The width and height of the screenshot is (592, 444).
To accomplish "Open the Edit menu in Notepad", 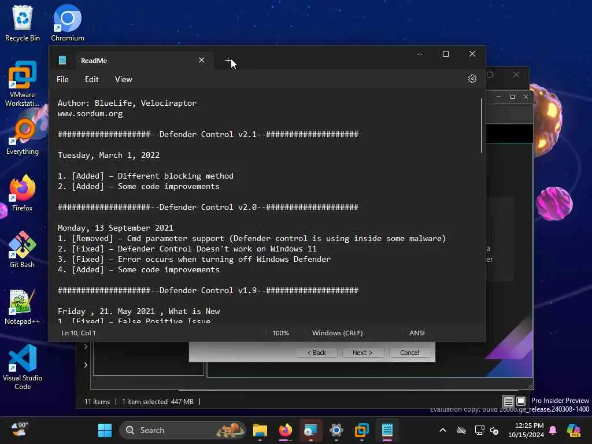I will [92, 79].
